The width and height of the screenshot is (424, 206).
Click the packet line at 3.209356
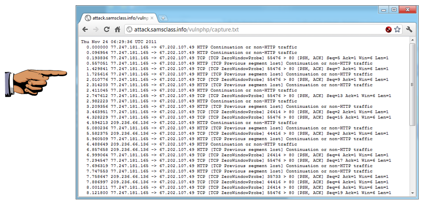coord(229,107)
